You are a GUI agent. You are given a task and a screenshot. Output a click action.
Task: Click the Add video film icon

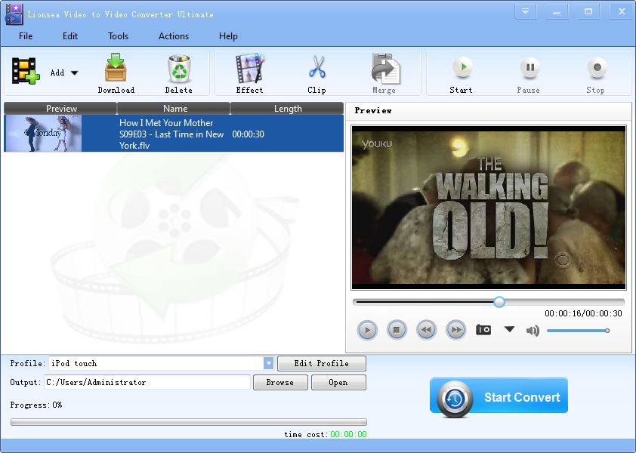26,71
